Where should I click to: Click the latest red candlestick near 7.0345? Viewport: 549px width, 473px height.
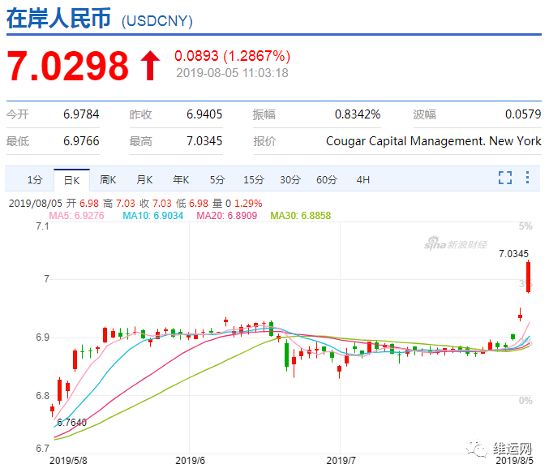click(528, 277)
